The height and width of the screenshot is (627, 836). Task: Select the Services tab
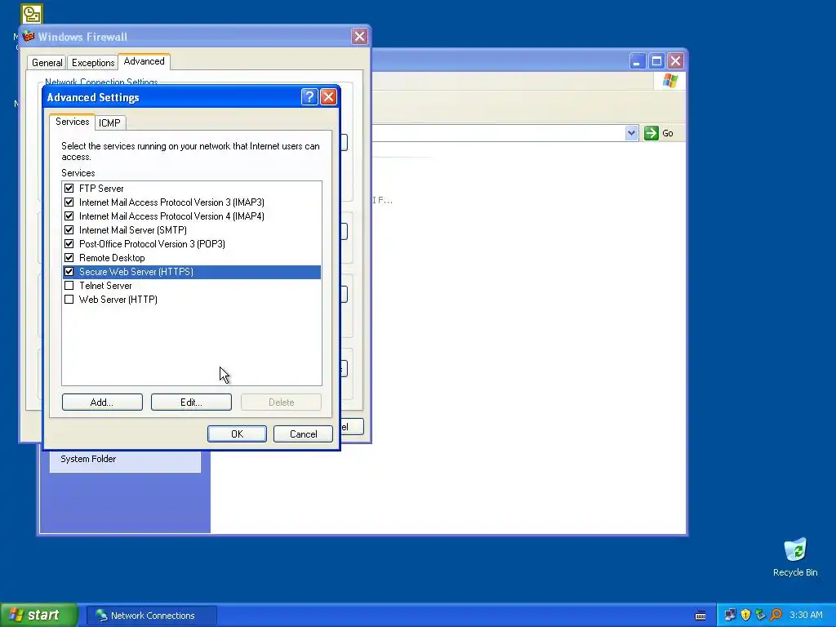point(73,122)
